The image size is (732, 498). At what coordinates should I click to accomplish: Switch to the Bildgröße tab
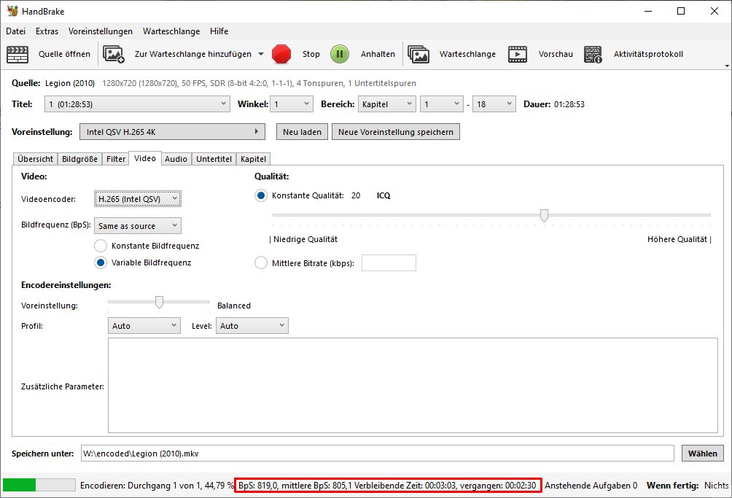tap(79, 159)
